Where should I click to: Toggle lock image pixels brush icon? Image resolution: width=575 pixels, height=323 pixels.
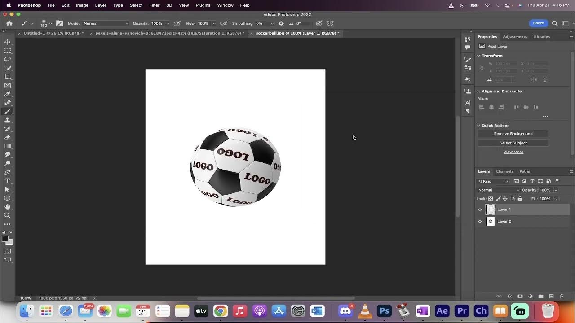[x=498, y=199]
